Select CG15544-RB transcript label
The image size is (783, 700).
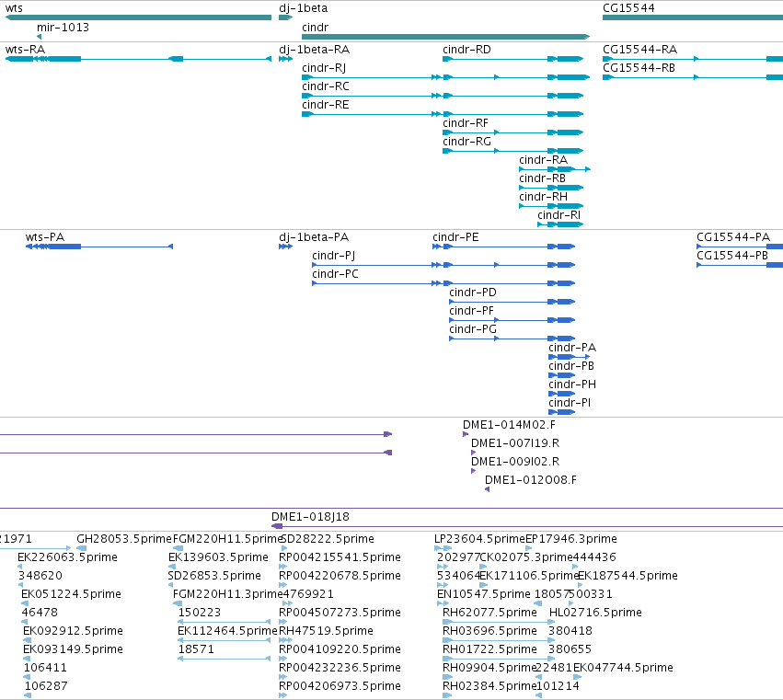tap(639, 68)
